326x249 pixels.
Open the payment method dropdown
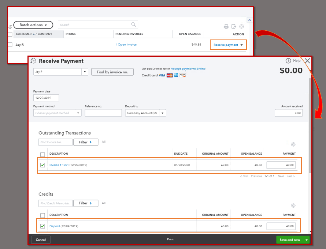[78, 113]
